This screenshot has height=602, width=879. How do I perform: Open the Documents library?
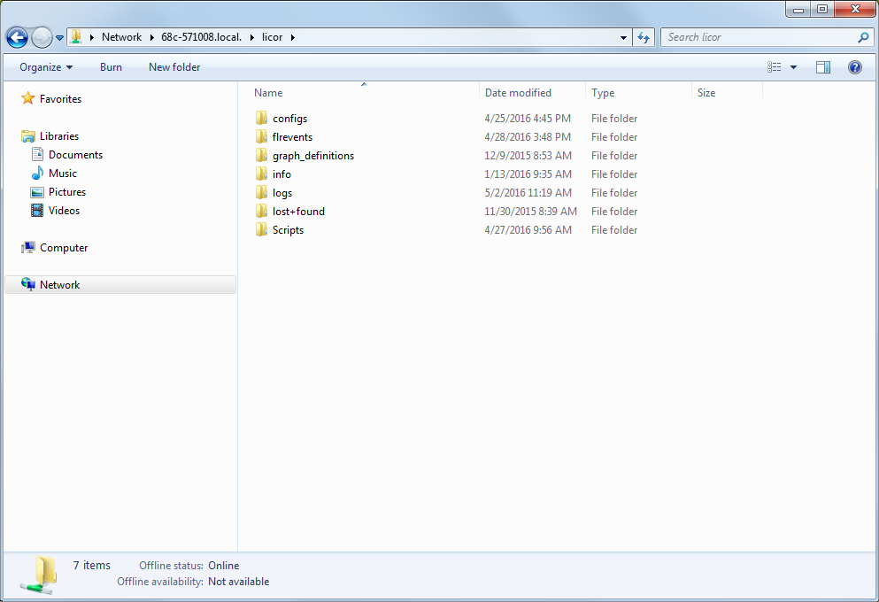click(75, 155)
